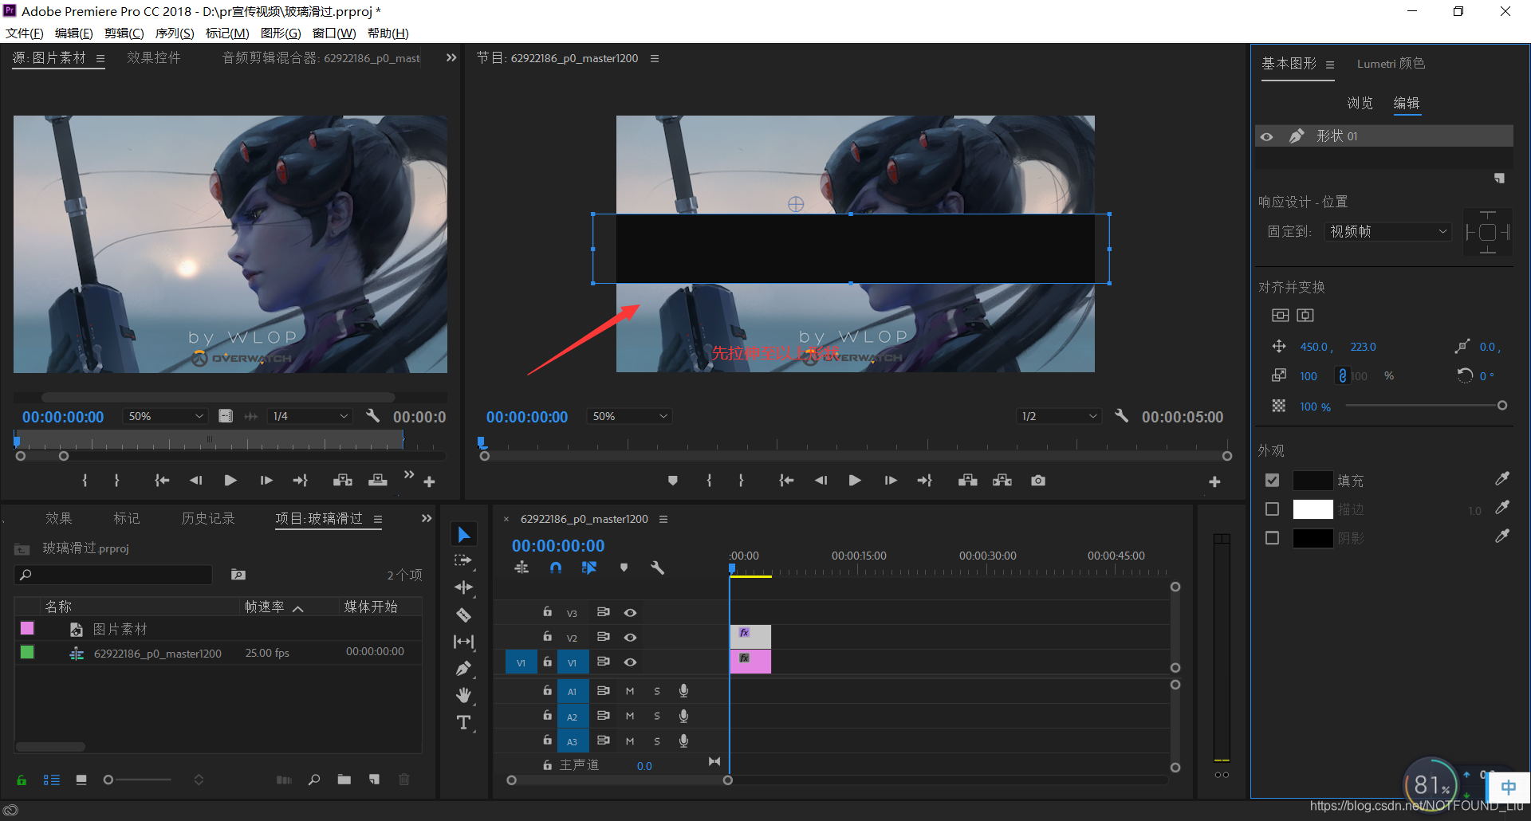
Task: Expand Source panel overflow tabs chevron
Action: coord(451,57)
